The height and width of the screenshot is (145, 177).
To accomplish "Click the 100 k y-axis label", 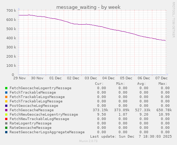I will pyautogui.click(x=11, y=66).
